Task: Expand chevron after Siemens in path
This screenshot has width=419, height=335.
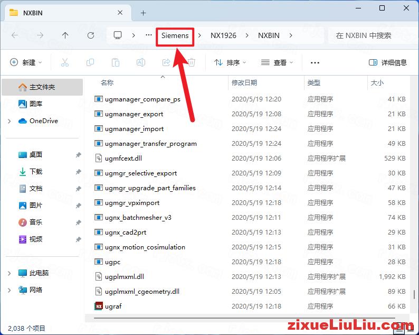Action: (199, 35)
